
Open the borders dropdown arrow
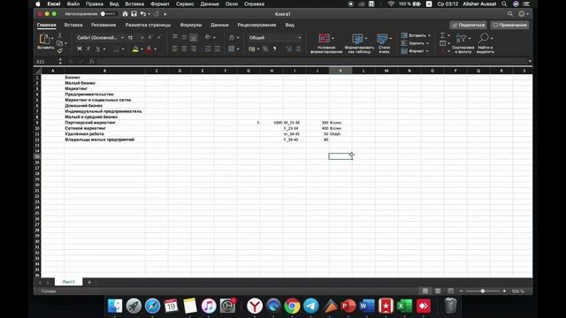pos(123,49)
